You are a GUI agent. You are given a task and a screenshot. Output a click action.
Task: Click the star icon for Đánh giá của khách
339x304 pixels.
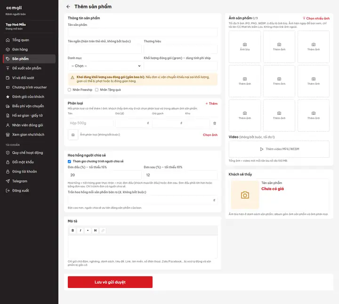pos(8,97)
